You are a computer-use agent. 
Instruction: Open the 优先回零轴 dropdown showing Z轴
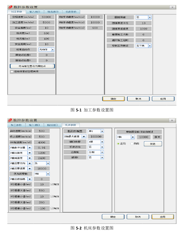pos(42,174)
